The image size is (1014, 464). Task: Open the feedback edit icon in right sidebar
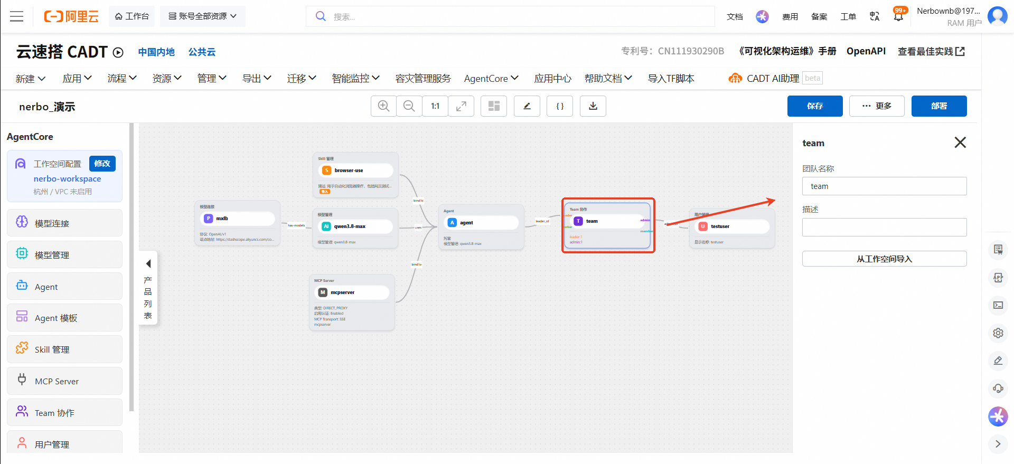pos(998,361)
